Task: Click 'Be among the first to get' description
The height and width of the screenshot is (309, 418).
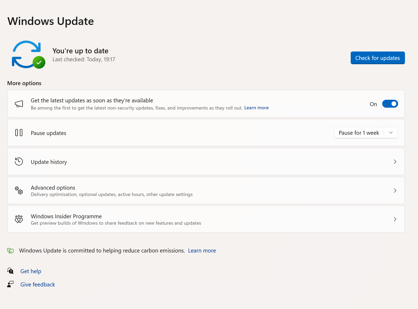Action: [x=137, y=108]
